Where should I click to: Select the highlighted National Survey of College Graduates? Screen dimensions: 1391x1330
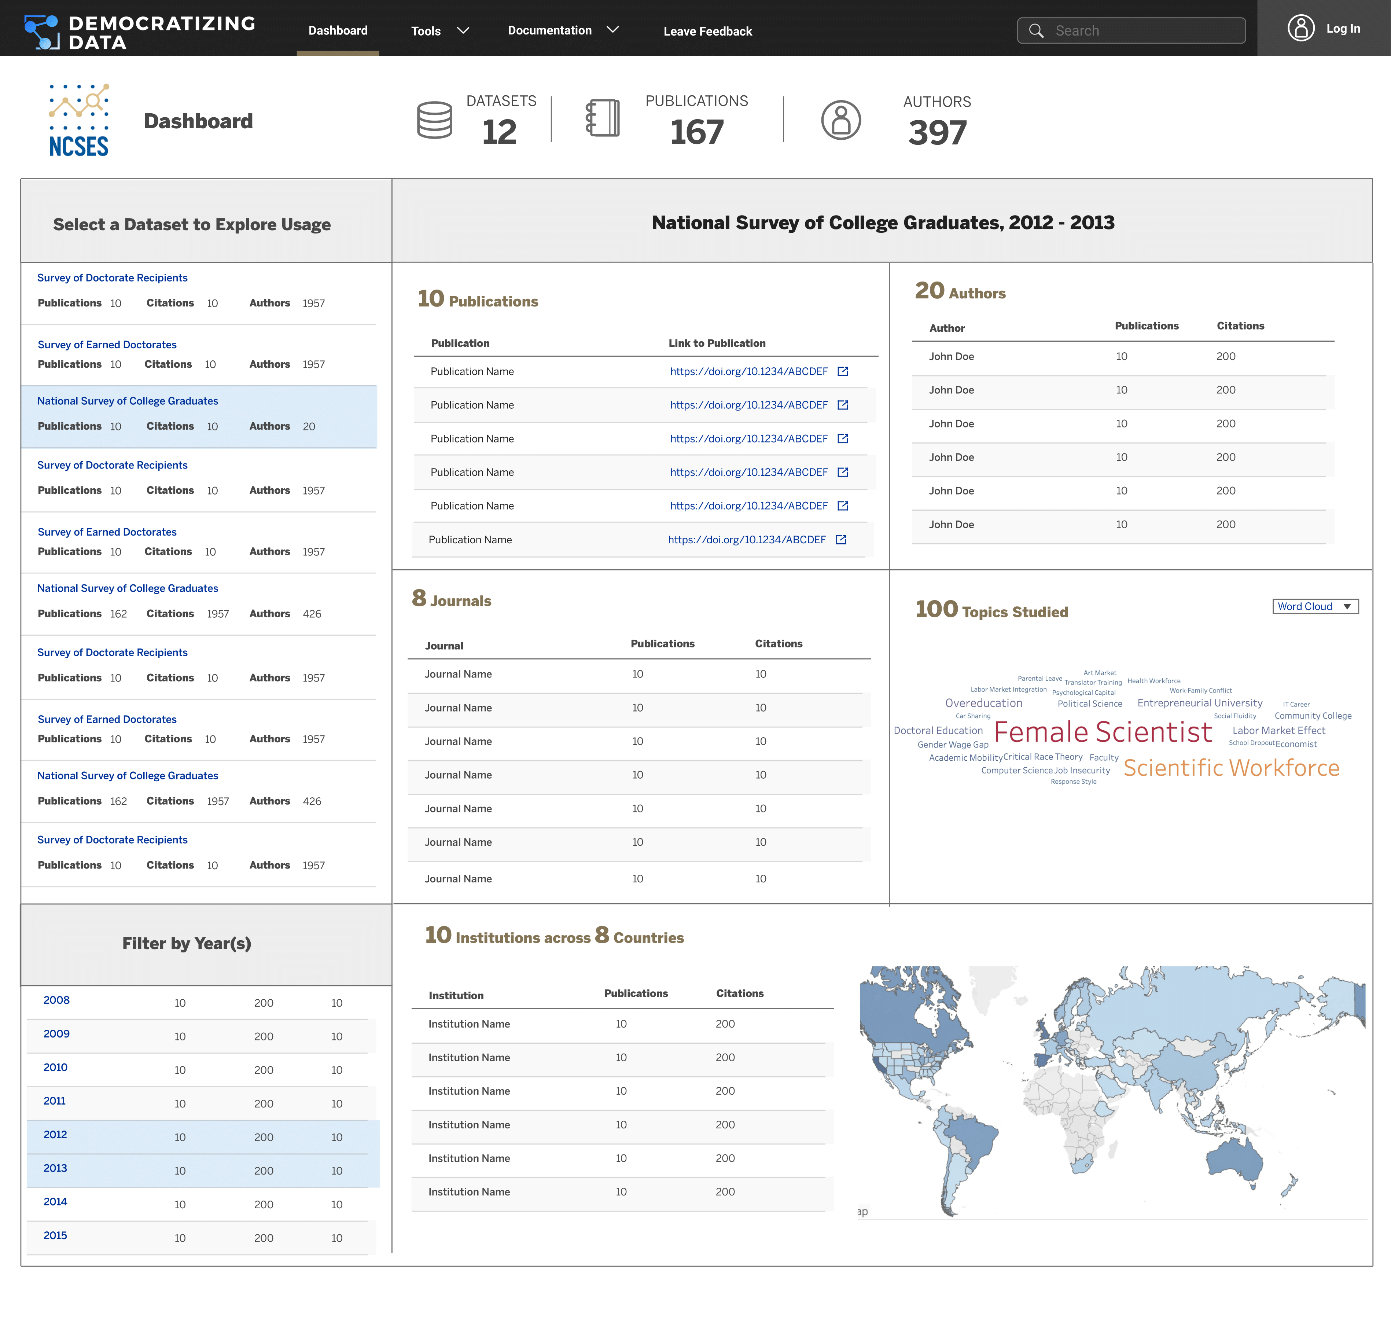tap(128, 401)
